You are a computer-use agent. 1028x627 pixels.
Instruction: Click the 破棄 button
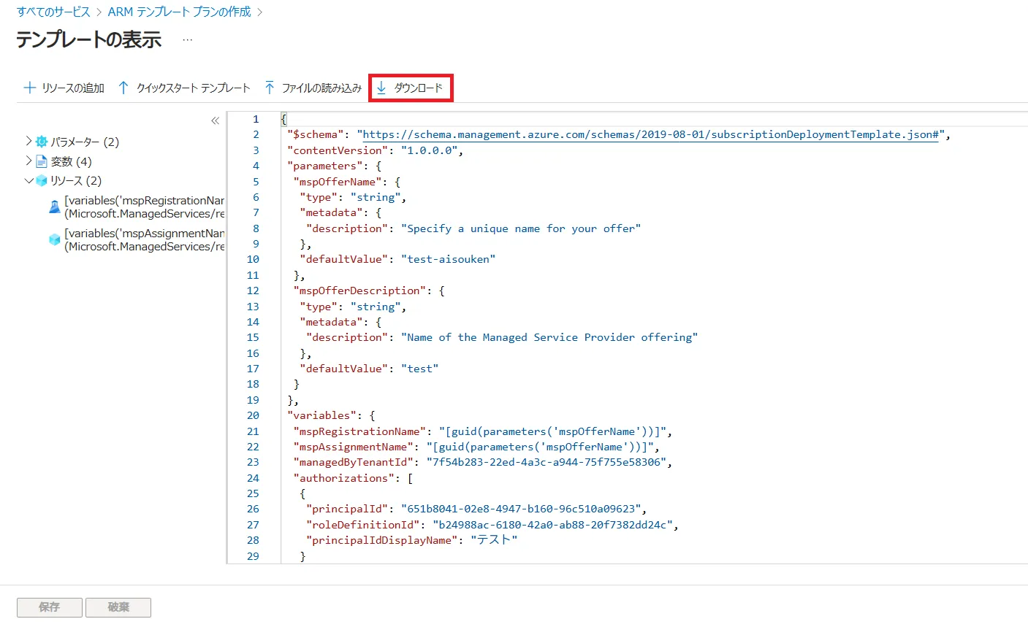coord(118,607)
